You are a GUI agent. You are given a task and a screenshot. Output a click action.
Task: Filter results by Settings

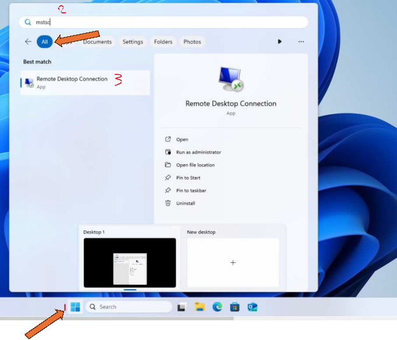click(132, 42)
